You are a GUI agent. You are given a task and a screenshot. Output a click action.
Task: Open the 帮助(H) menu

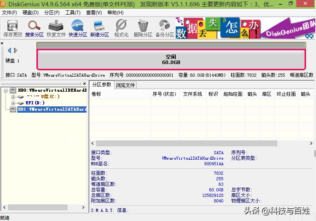pyautogui.click(x=115, y=13)
